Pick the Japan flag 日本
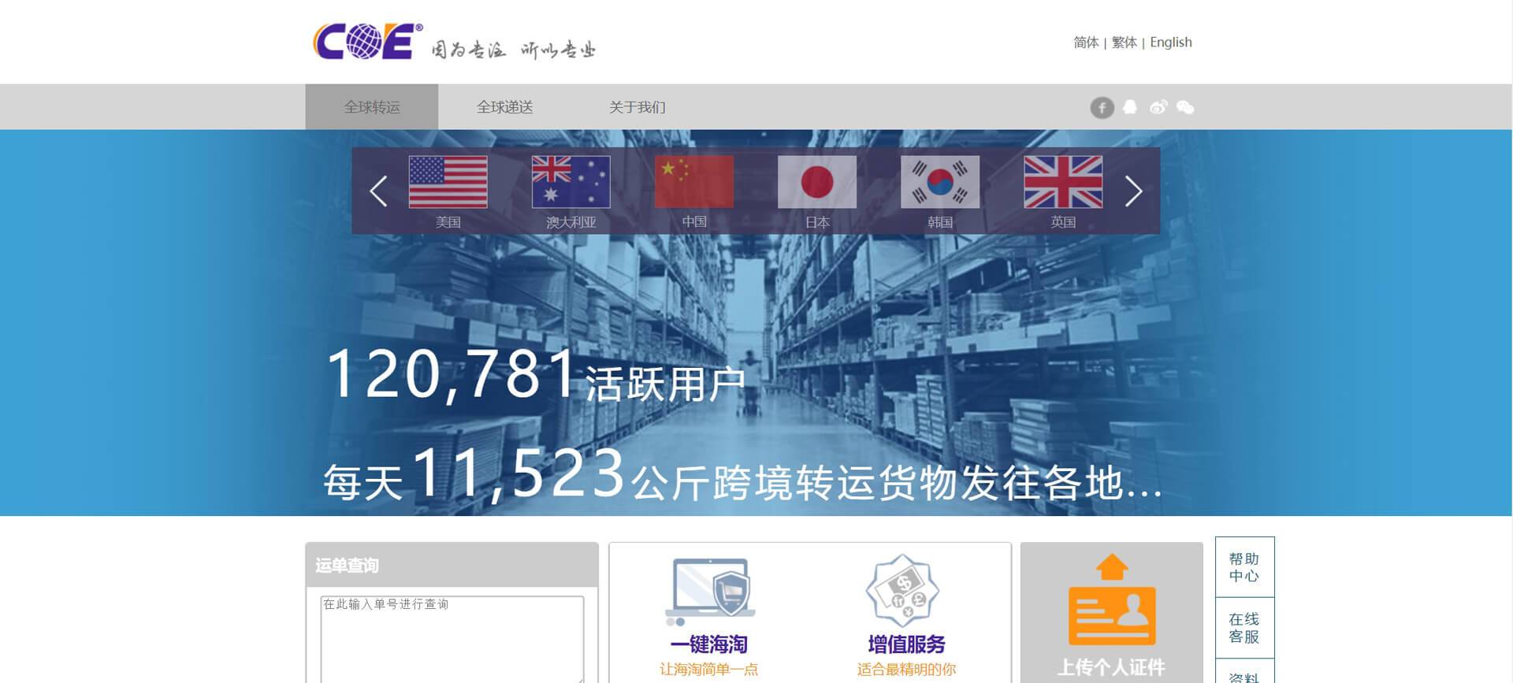Viewport: 1513px width, 683px height. pyautogui.click(x=816, y=182)
